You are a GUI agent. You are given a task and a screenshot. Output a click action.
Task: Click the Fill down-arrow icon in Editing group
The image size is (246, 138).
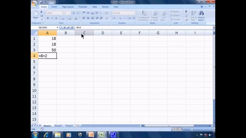(x=186, y=15)
